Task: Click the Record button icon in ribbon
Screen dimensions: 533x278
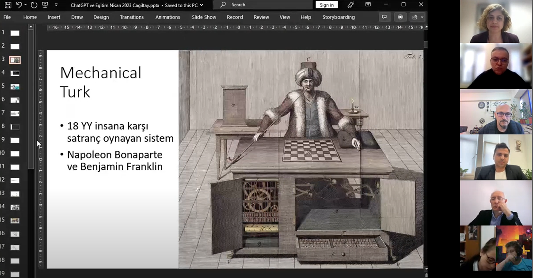Action: coord(400,17)
